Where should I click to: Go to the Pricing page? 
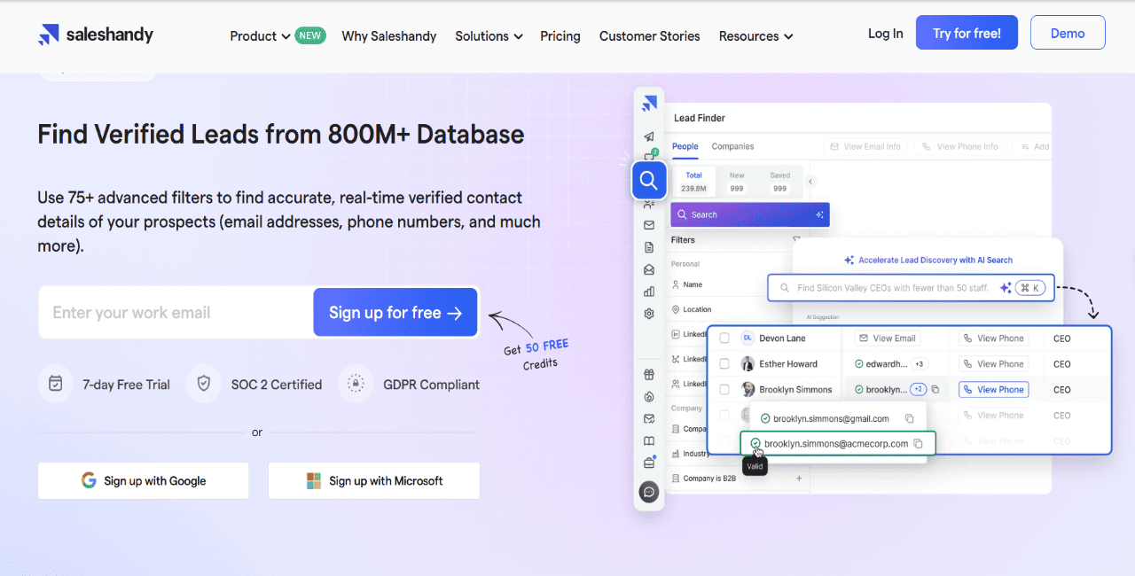tap(560, 36)
